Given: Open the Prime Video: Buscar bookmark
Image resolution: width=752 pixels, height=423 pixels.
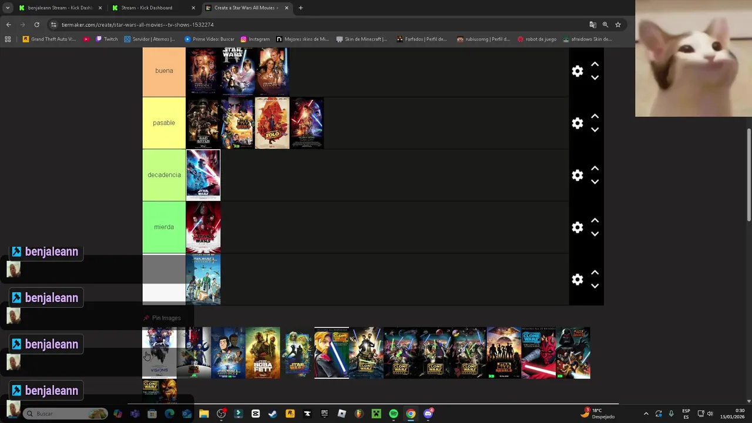Looking at the screenshot, I should (x=209, y=39).
